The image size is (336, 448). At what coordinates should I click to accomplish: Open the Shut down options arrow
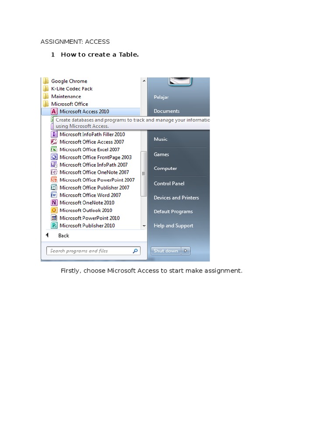[x=185, y=251]
